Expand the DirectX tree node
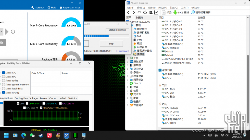Screen dimensions: 250x140 (128, 84)
